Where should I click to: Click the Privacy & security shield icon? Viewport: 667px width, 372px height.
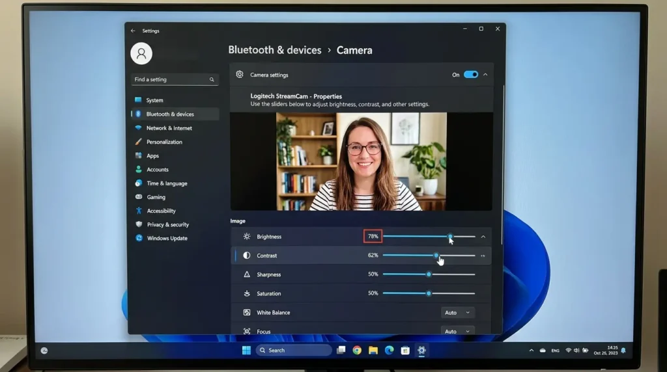(139, 224)
